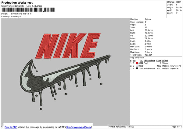This screenshot has width=183, height=129.
Task: Click the Width value 5.81 in
Action: pyautogui.click(x=178, y=10)
